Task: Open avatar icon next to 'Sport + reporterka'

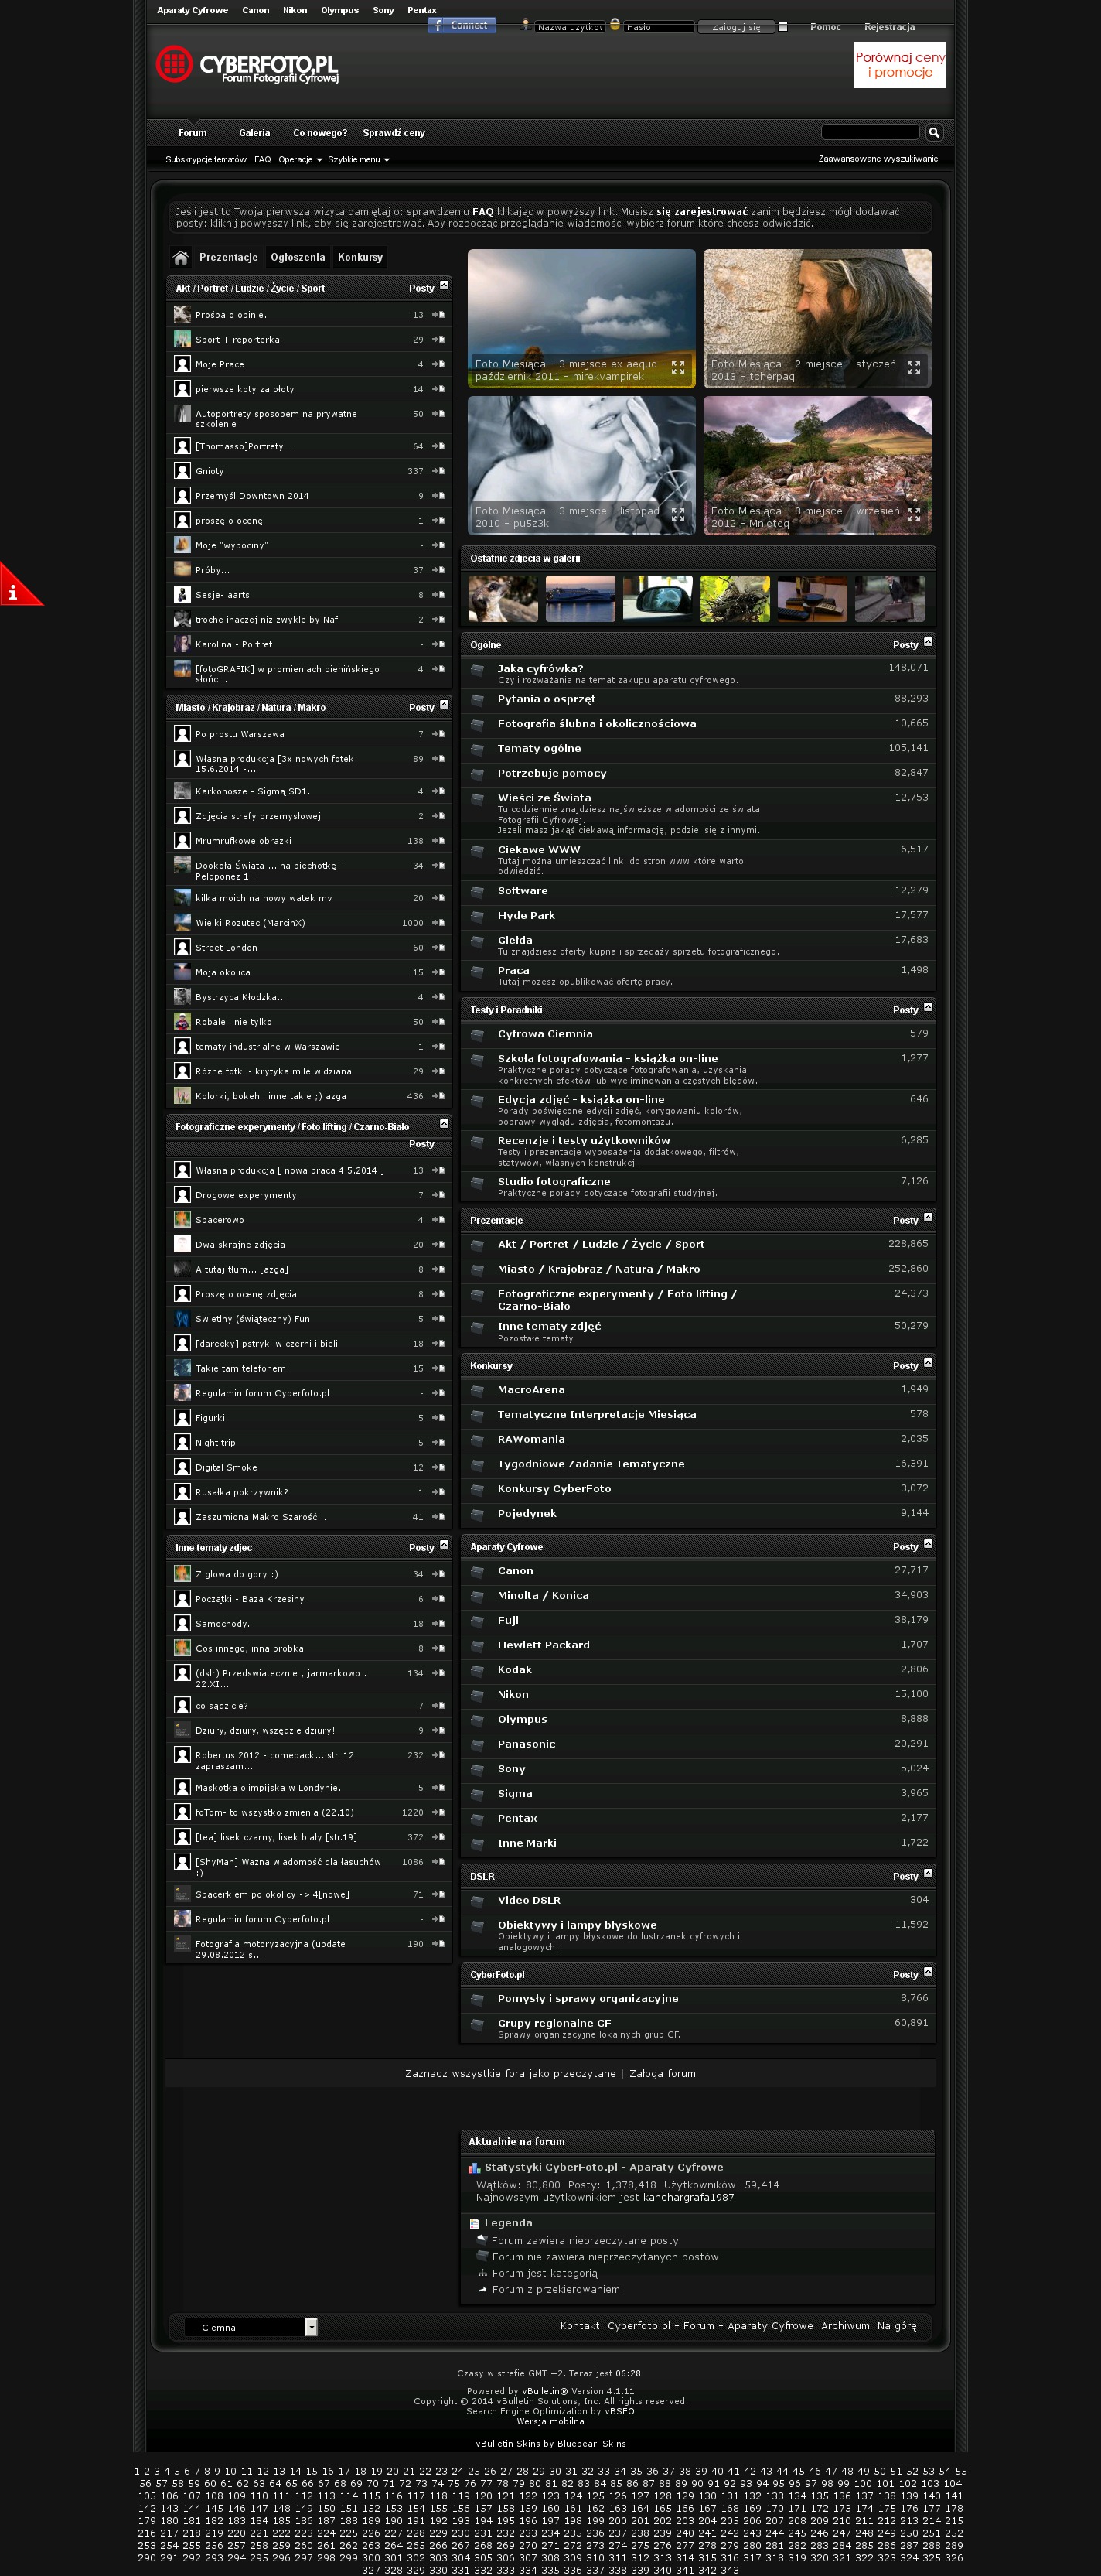Action: 182,340
